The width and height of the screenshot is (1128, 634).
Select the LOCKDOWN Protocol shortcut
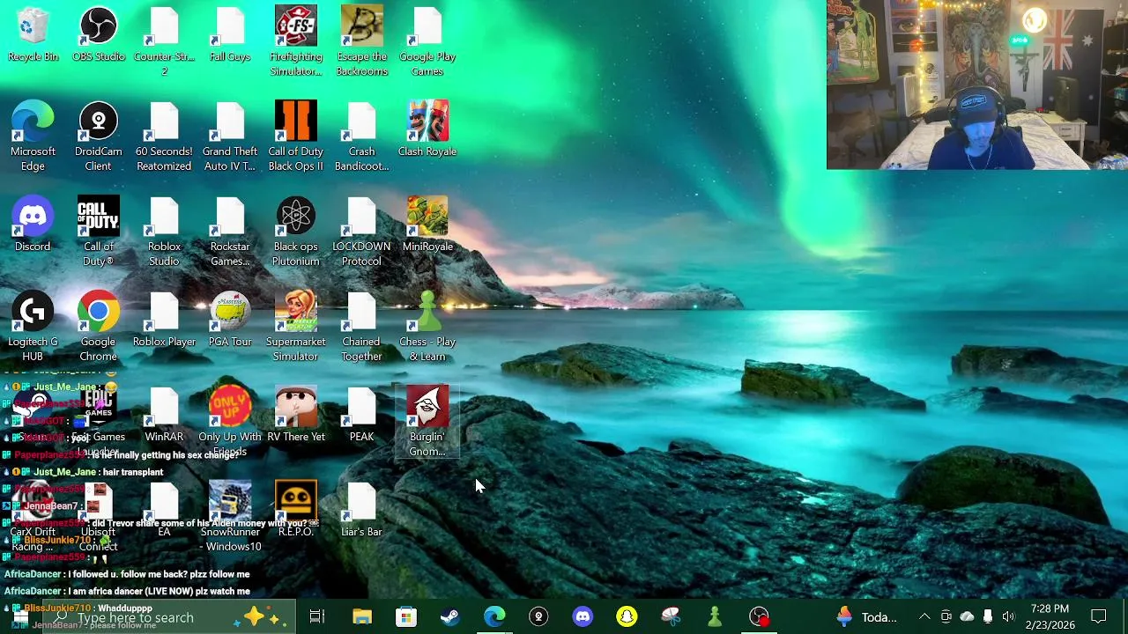click(361, 232)
